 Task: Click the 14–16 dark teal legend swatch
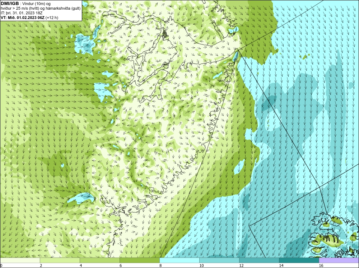tap(299, 260)
